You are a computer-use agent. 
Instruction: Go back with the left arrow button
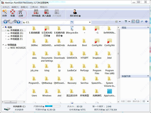coord(5,22)
